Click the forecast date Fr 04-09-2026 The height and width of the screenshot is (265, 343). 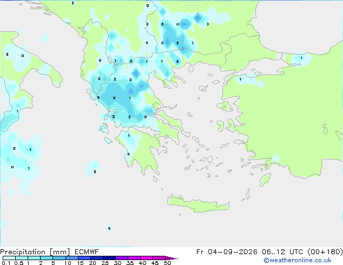[x=227, y=252]
